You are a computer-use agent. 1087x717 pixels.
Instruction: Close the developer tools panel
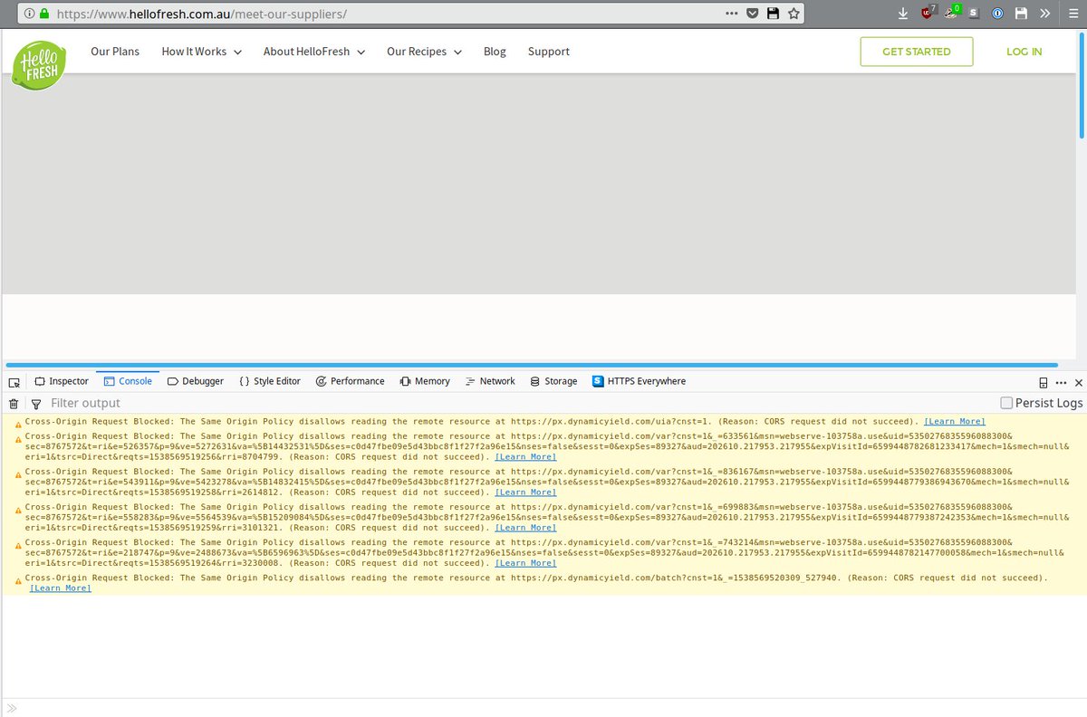click(x=1078, y=383)
